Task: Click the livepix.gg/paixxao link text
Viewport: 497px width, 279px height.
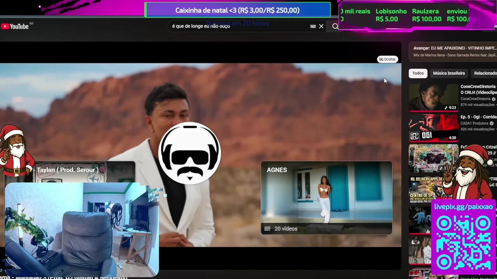Action: 463,207
